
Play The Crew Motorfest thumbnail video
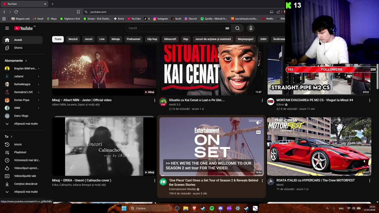click(x=319, y=146)
